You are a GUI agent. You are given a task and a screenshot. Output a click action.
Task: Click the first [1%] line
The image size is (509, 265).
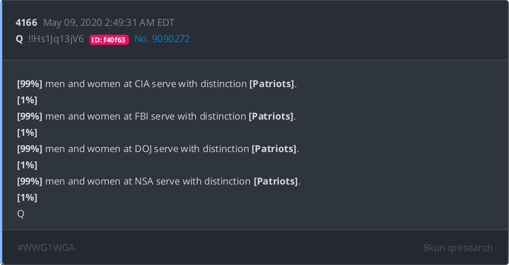27,100
